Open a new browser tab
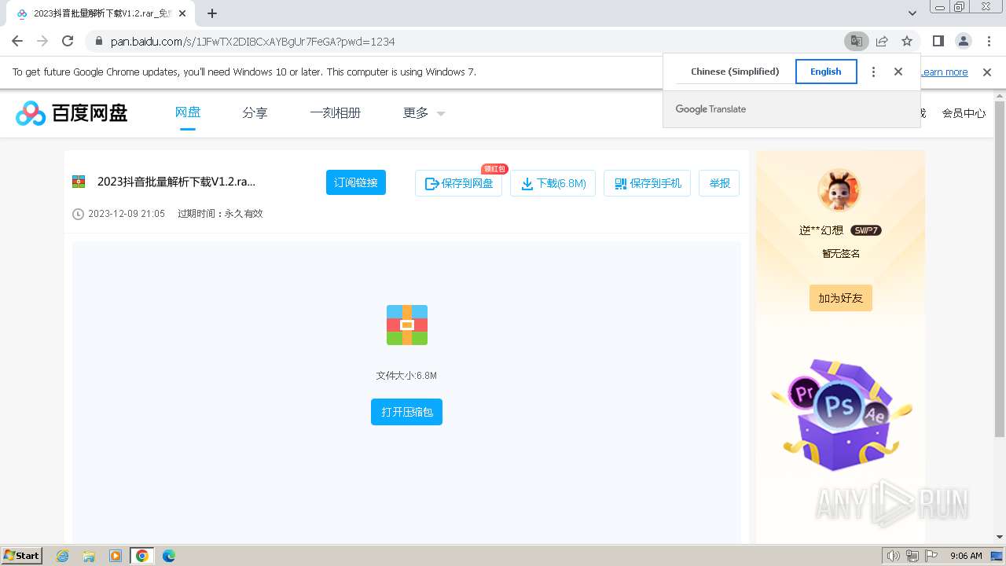This screenshot has width=1006, height=566. point(212,13)
